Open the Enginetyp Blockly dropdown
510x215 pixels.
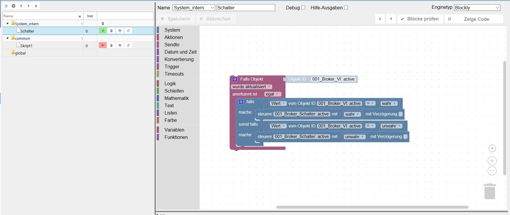click(477, 8)
